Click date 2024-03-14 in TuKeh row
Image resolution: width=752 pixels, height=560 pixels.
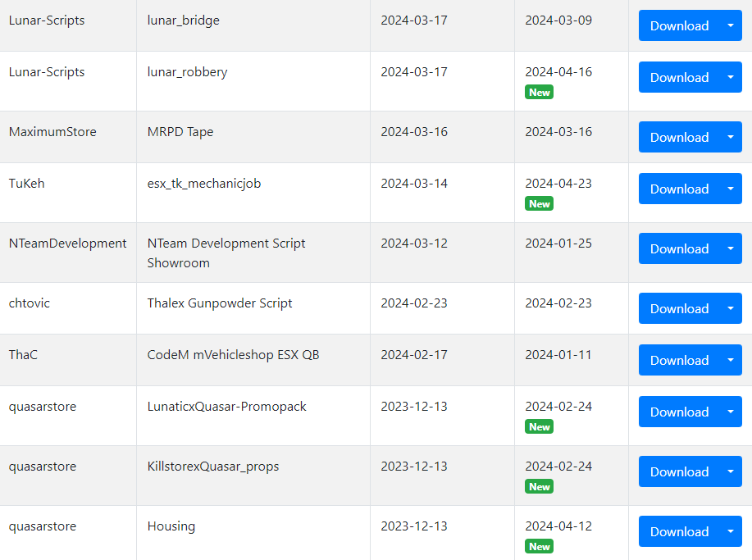(414, 184)
